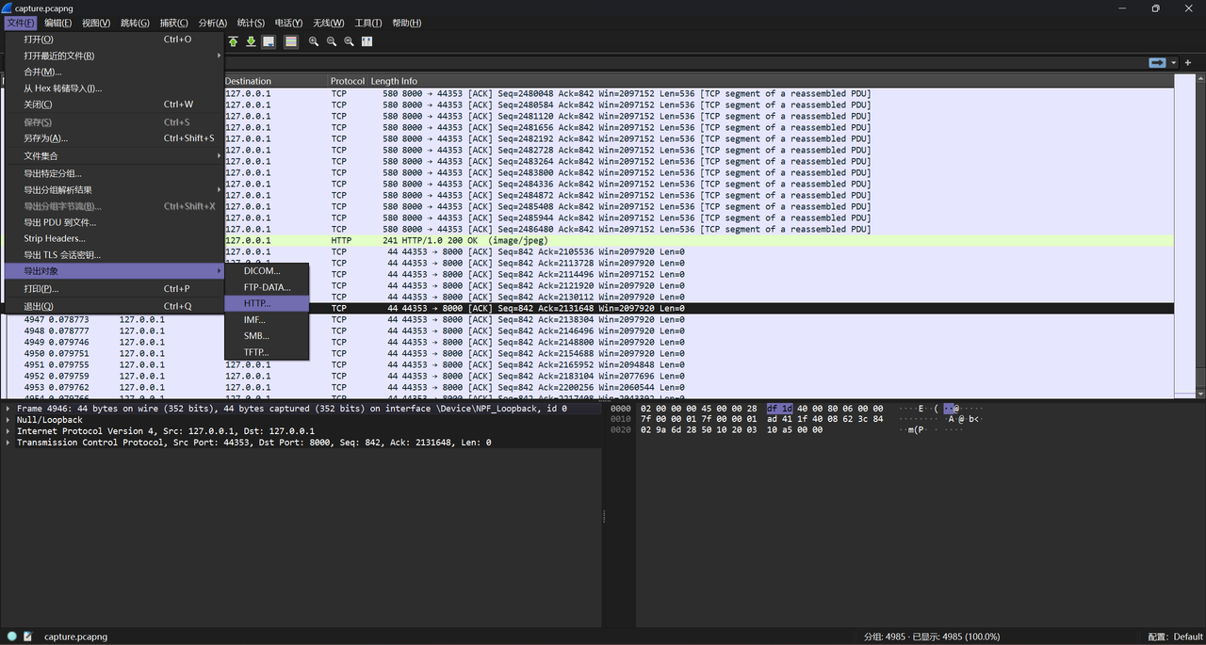Click the Length column header
This screenshot has width=1206, height=645.
coord(383,81)
